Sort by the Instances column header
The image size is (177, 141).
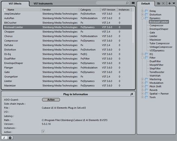124,10
